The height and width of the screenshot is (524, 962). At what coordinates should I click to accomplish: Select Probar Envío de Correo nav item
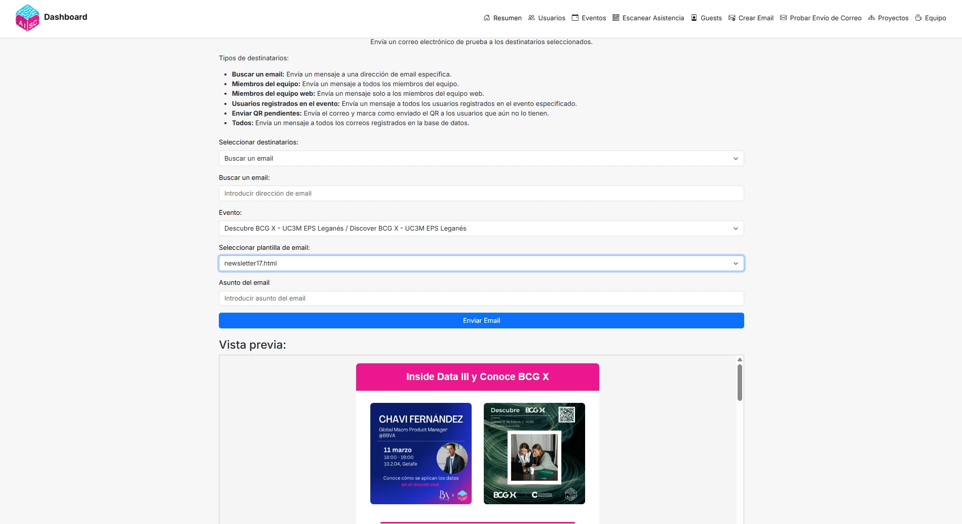click(821, 18)
